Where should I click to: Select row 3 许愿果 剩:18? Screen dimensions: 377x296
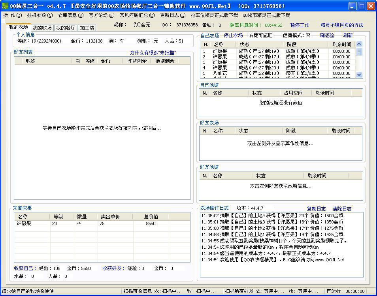click(279, 62)
